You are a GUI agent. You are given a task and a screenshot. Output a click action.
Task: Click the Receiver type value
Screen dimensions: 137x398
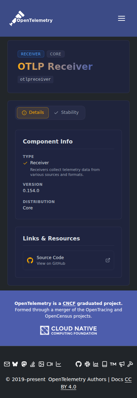(x=39, y=163)
